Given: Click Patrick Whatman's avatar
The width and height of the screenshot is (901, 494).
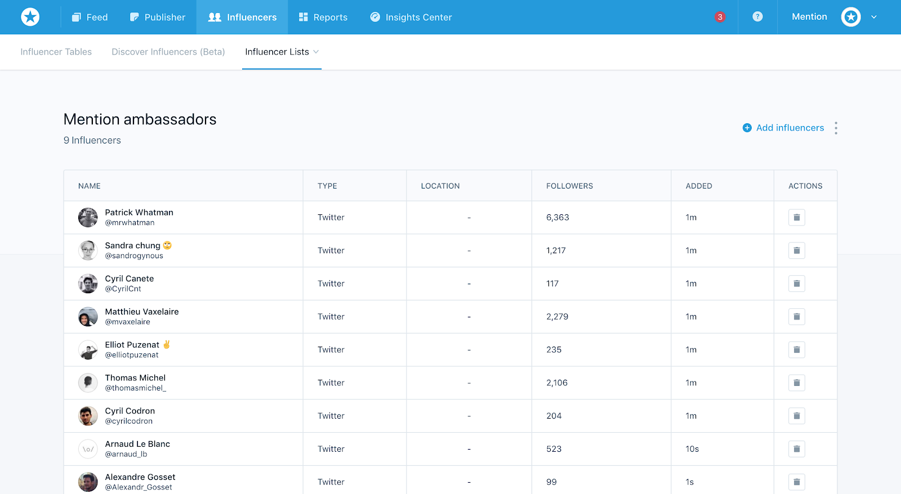Looking at the screenshot, I should 88,217.
